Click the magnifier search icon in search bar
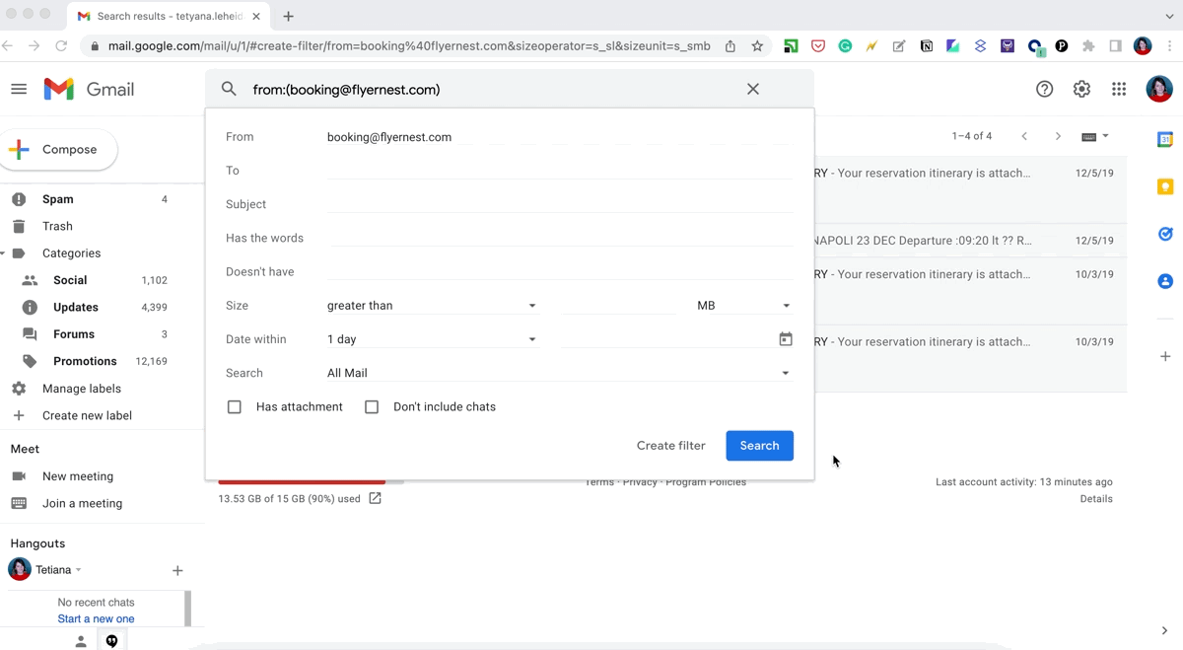This screenshot has width=1183, height=650. [x=229, y=89]
